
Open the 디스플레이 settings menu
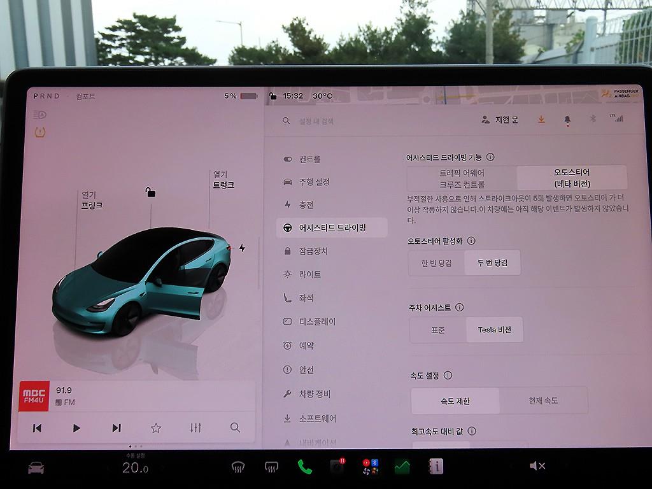(309, 322)
